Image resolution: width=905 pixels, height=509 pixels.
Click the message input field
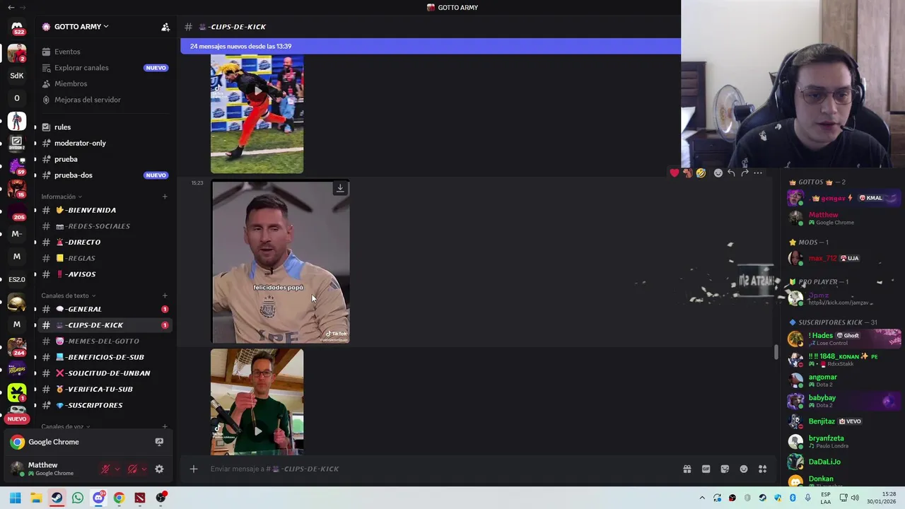click(438, 469)
